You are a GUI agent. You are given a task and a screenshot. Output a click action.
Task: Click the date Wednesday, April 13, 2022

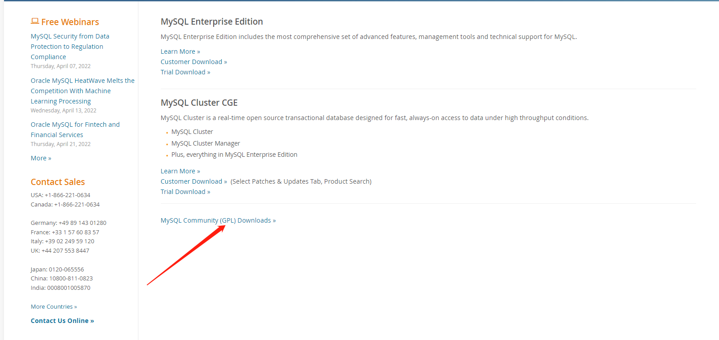[64, 111]
